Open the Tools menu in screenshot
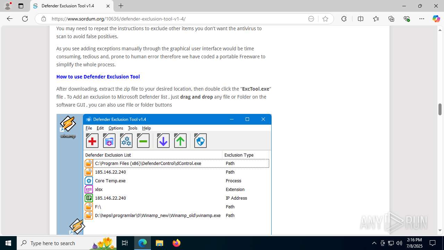This screenshot has height=250, width=444. 133,128
